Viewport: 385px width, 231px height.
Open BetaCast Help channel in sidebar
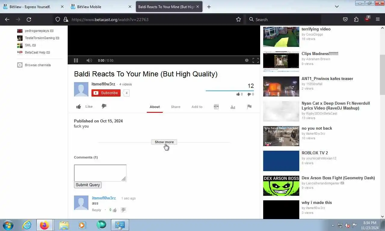click(35, 52)
